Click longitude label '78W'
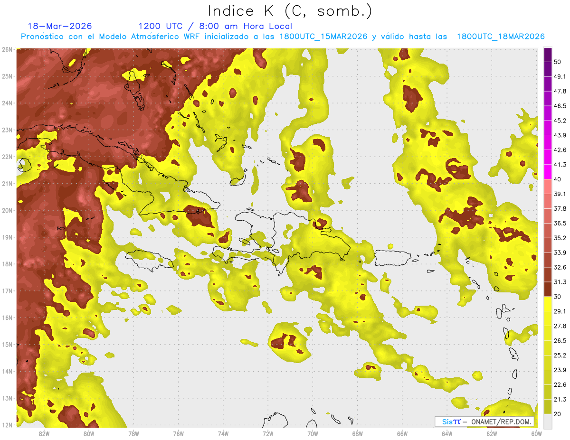Screen dimensions: 570x440 click(x=133, y=434)
